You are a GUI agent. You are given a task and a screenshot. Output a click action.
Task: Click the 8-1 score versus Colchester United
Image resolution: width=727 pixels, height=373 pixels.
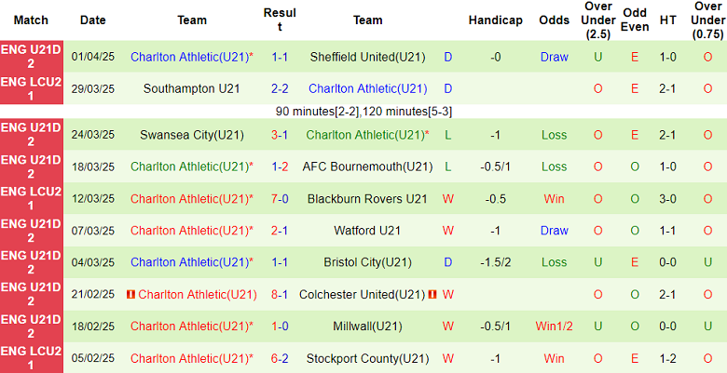pyautogui.click(x=280, y=295)
